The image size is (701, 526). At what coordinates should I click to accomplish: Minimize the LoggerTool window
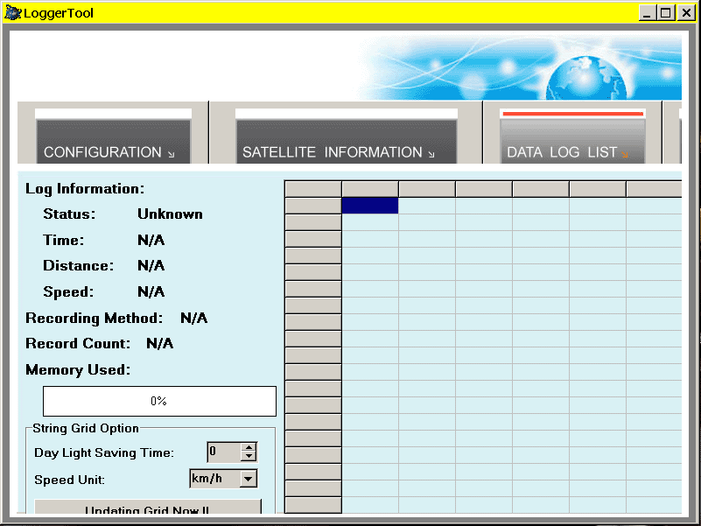click(647, 13)
